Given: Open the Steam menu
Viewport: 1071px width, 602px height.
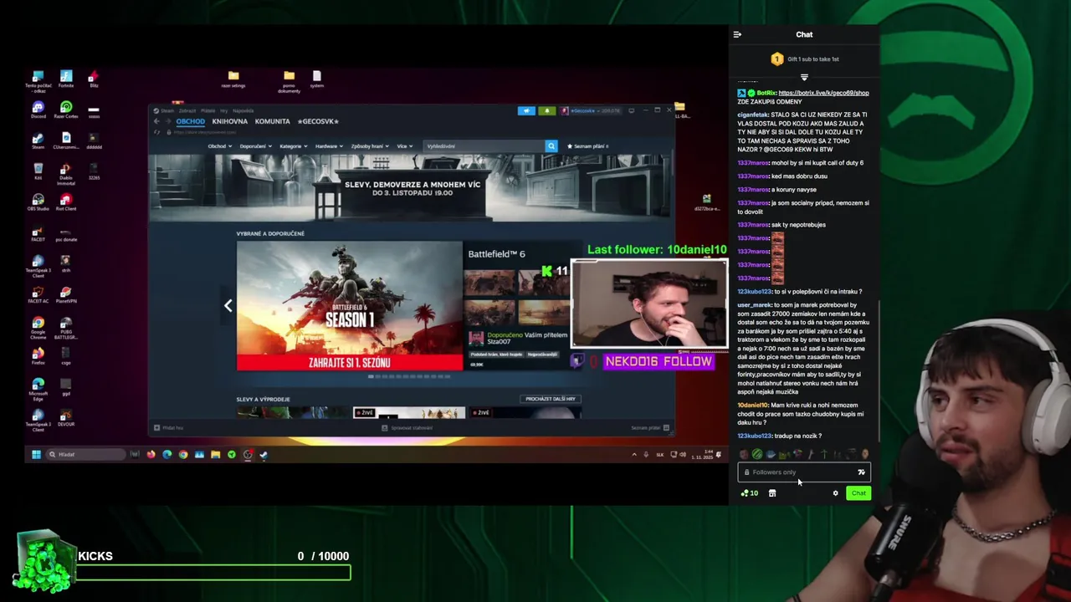Looking at the screenshot, I should (x=166, y=110).
